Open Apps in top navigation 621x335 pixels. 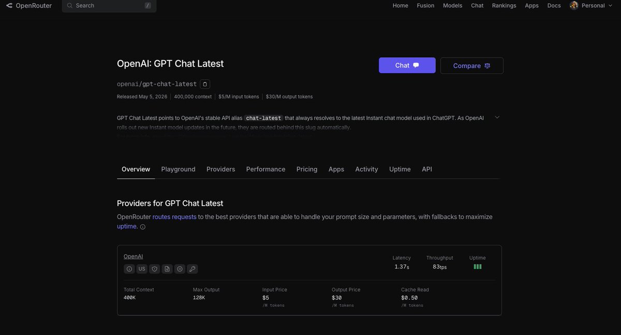(532, 6)
